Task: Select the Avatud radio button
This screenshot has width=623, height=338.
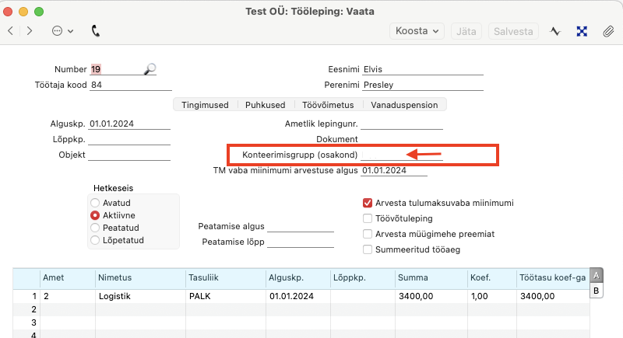Action: pyautogui.click(x=95, y=203)
